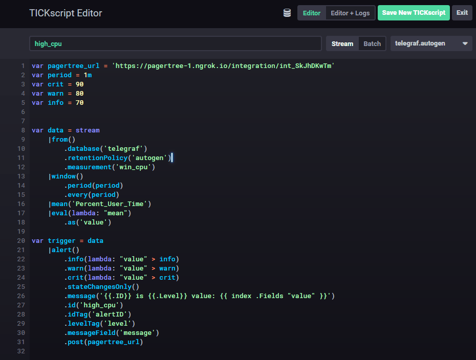Select the Stream script type
Screen dimensions: 476x360
pyautogui.click(x=342, y=43)
